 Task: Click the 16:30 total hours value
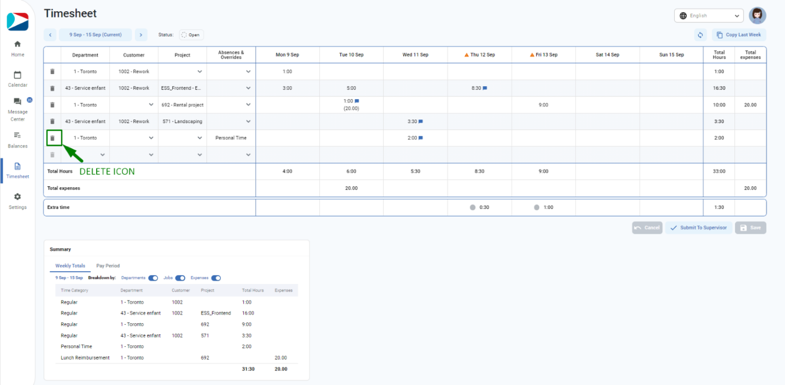tap(719, 88)
